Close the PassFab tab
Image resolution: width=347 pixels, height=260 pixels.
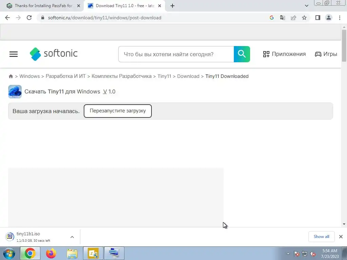pyautogui.click(x=79, y=6)
